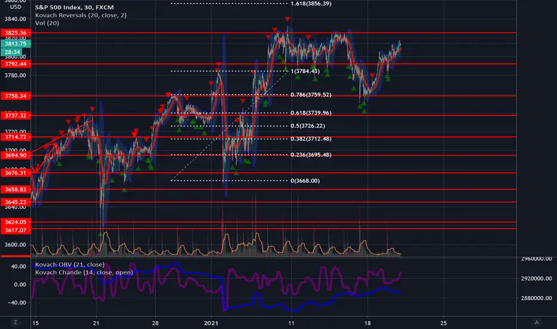Screen dimensions: 557x329
Task: Click price axis value 3840.00
Action: tap(16, 19)
